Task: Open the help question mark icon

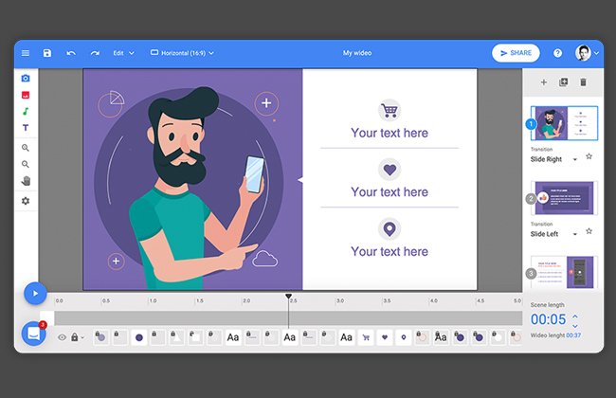Action: (x=557, y=53)
